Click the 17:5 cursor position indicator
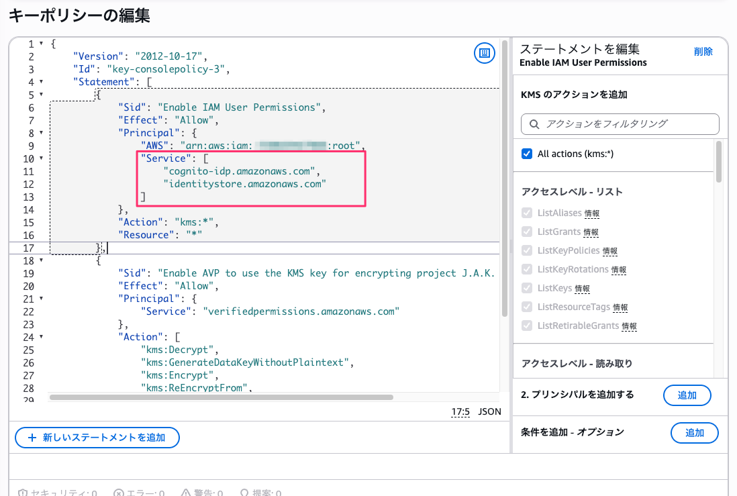The width and height of the screenshot is (737, 496). (x=460, y=412)
